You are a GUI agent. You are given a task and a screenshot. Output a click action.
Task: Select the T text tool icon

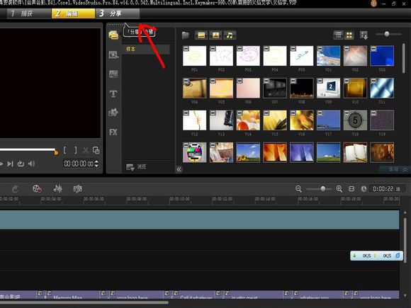(x=113, y=93)
